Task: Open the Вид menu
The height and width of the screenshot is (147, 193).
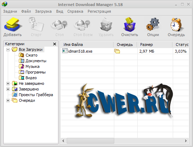Action: pyautogui.click(x=60, y=11)
